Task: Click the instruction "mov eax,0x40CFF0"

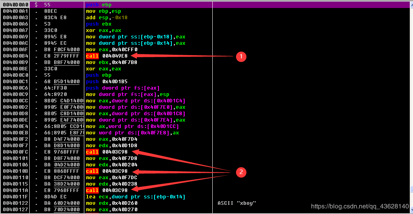Action: [112, 50]
